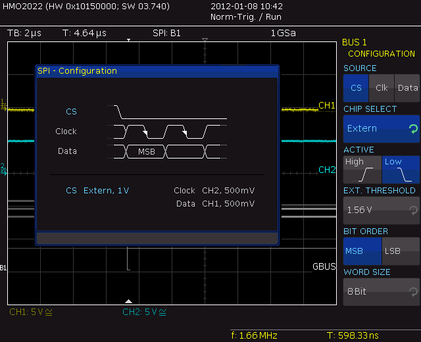This screenshot has height=342, width=421.
Task: Click the B1 bus marker on left edge
Action: 3,268
